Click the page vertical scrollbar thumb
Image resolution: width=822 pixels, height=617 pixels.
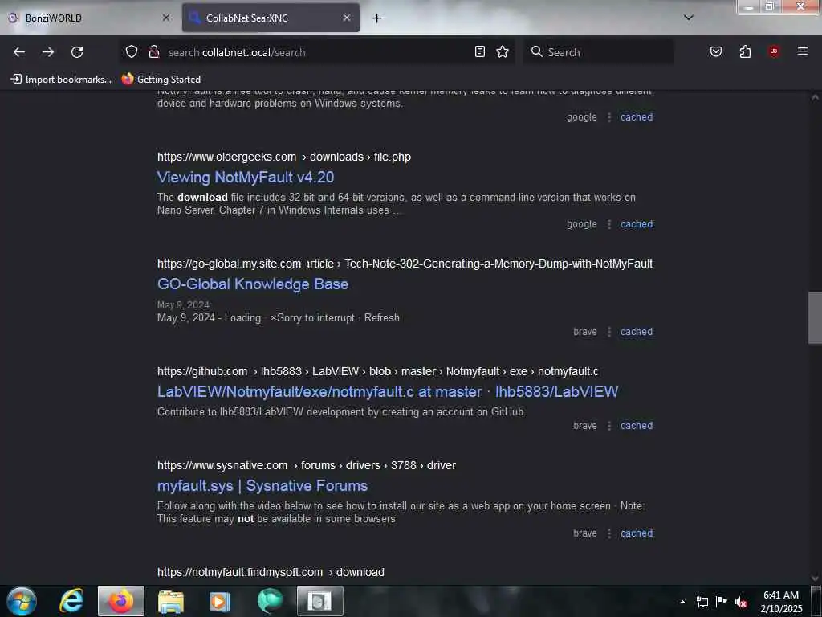click(815, 317)
